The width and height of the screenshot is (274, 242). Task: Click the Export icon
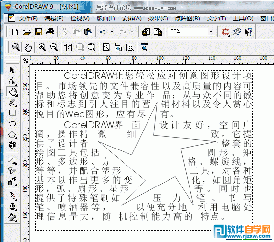coord(158,32)
